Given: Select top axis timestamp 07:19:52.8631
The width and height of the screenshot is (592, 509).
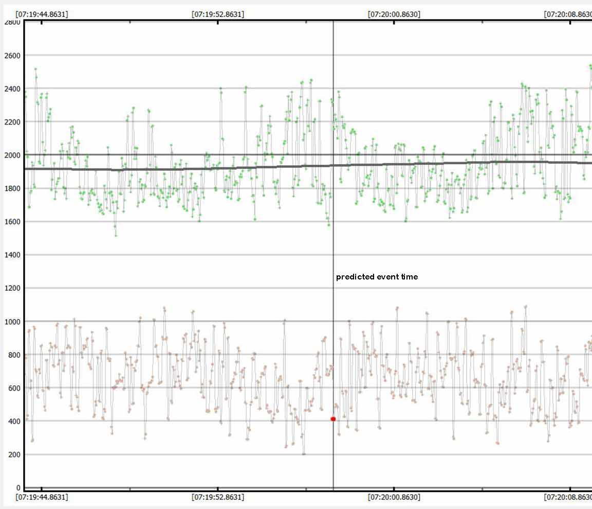Looking at the screenshot, I should tap(218, 14).
